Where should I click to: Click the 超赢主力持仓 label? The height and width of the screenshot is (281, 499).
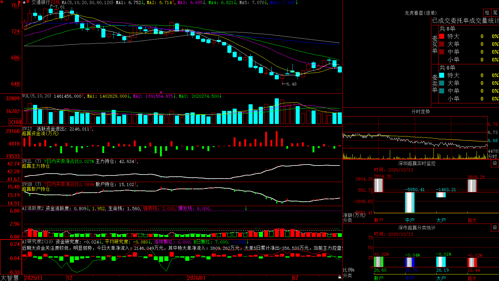click(x=36, y=166)
